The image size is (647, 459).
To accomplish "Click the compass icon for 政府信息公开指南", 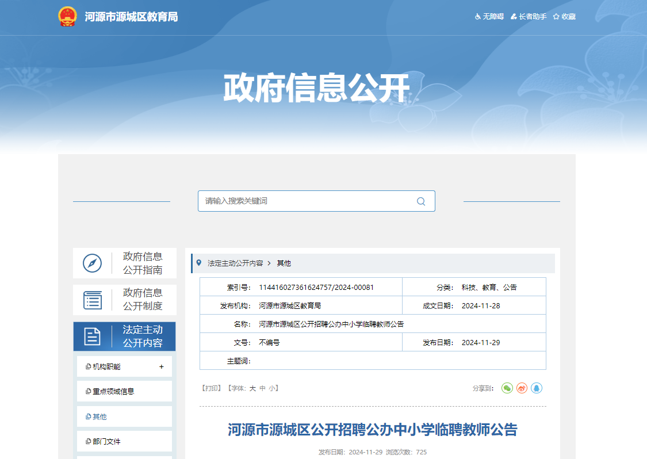I will pyautogui.click(x=92, y=263).
